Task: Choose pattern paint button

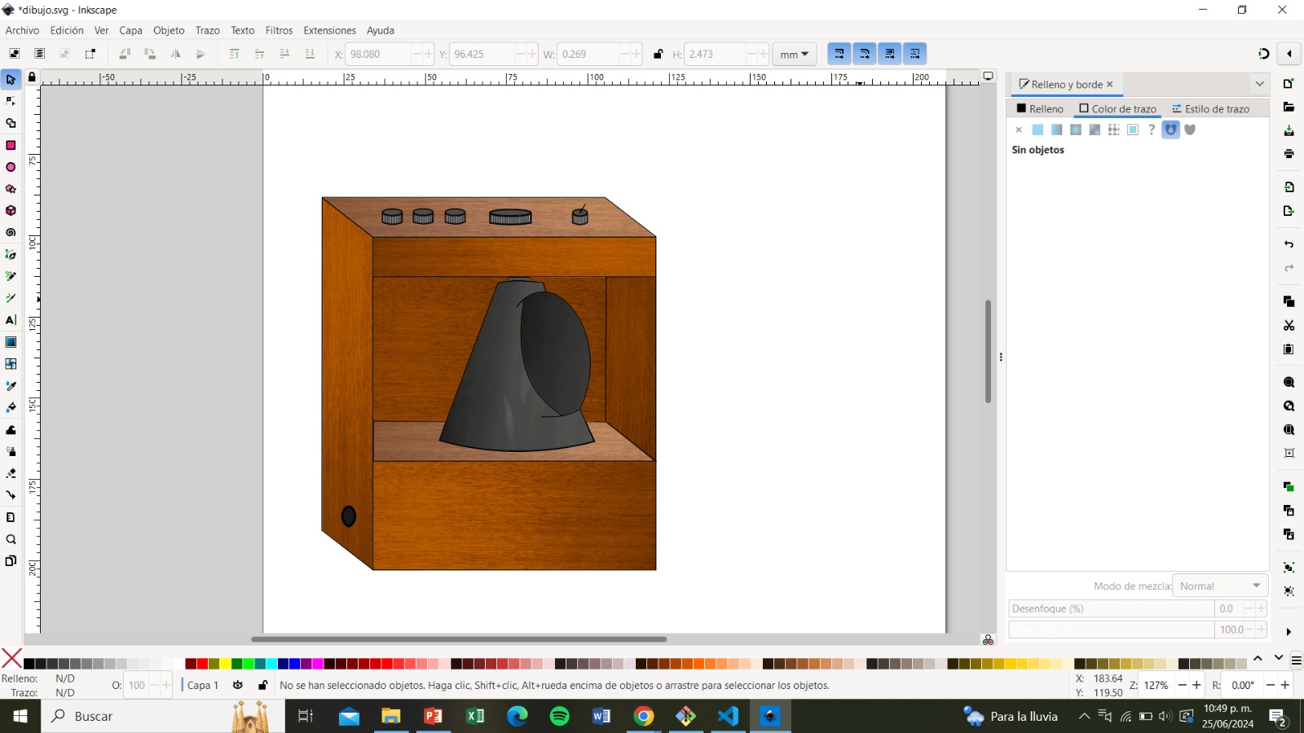Action: (1113, 129)
